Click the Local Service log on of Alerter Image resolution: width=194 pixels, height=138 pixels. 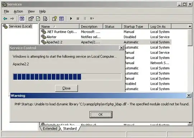[x=160, y=37]
